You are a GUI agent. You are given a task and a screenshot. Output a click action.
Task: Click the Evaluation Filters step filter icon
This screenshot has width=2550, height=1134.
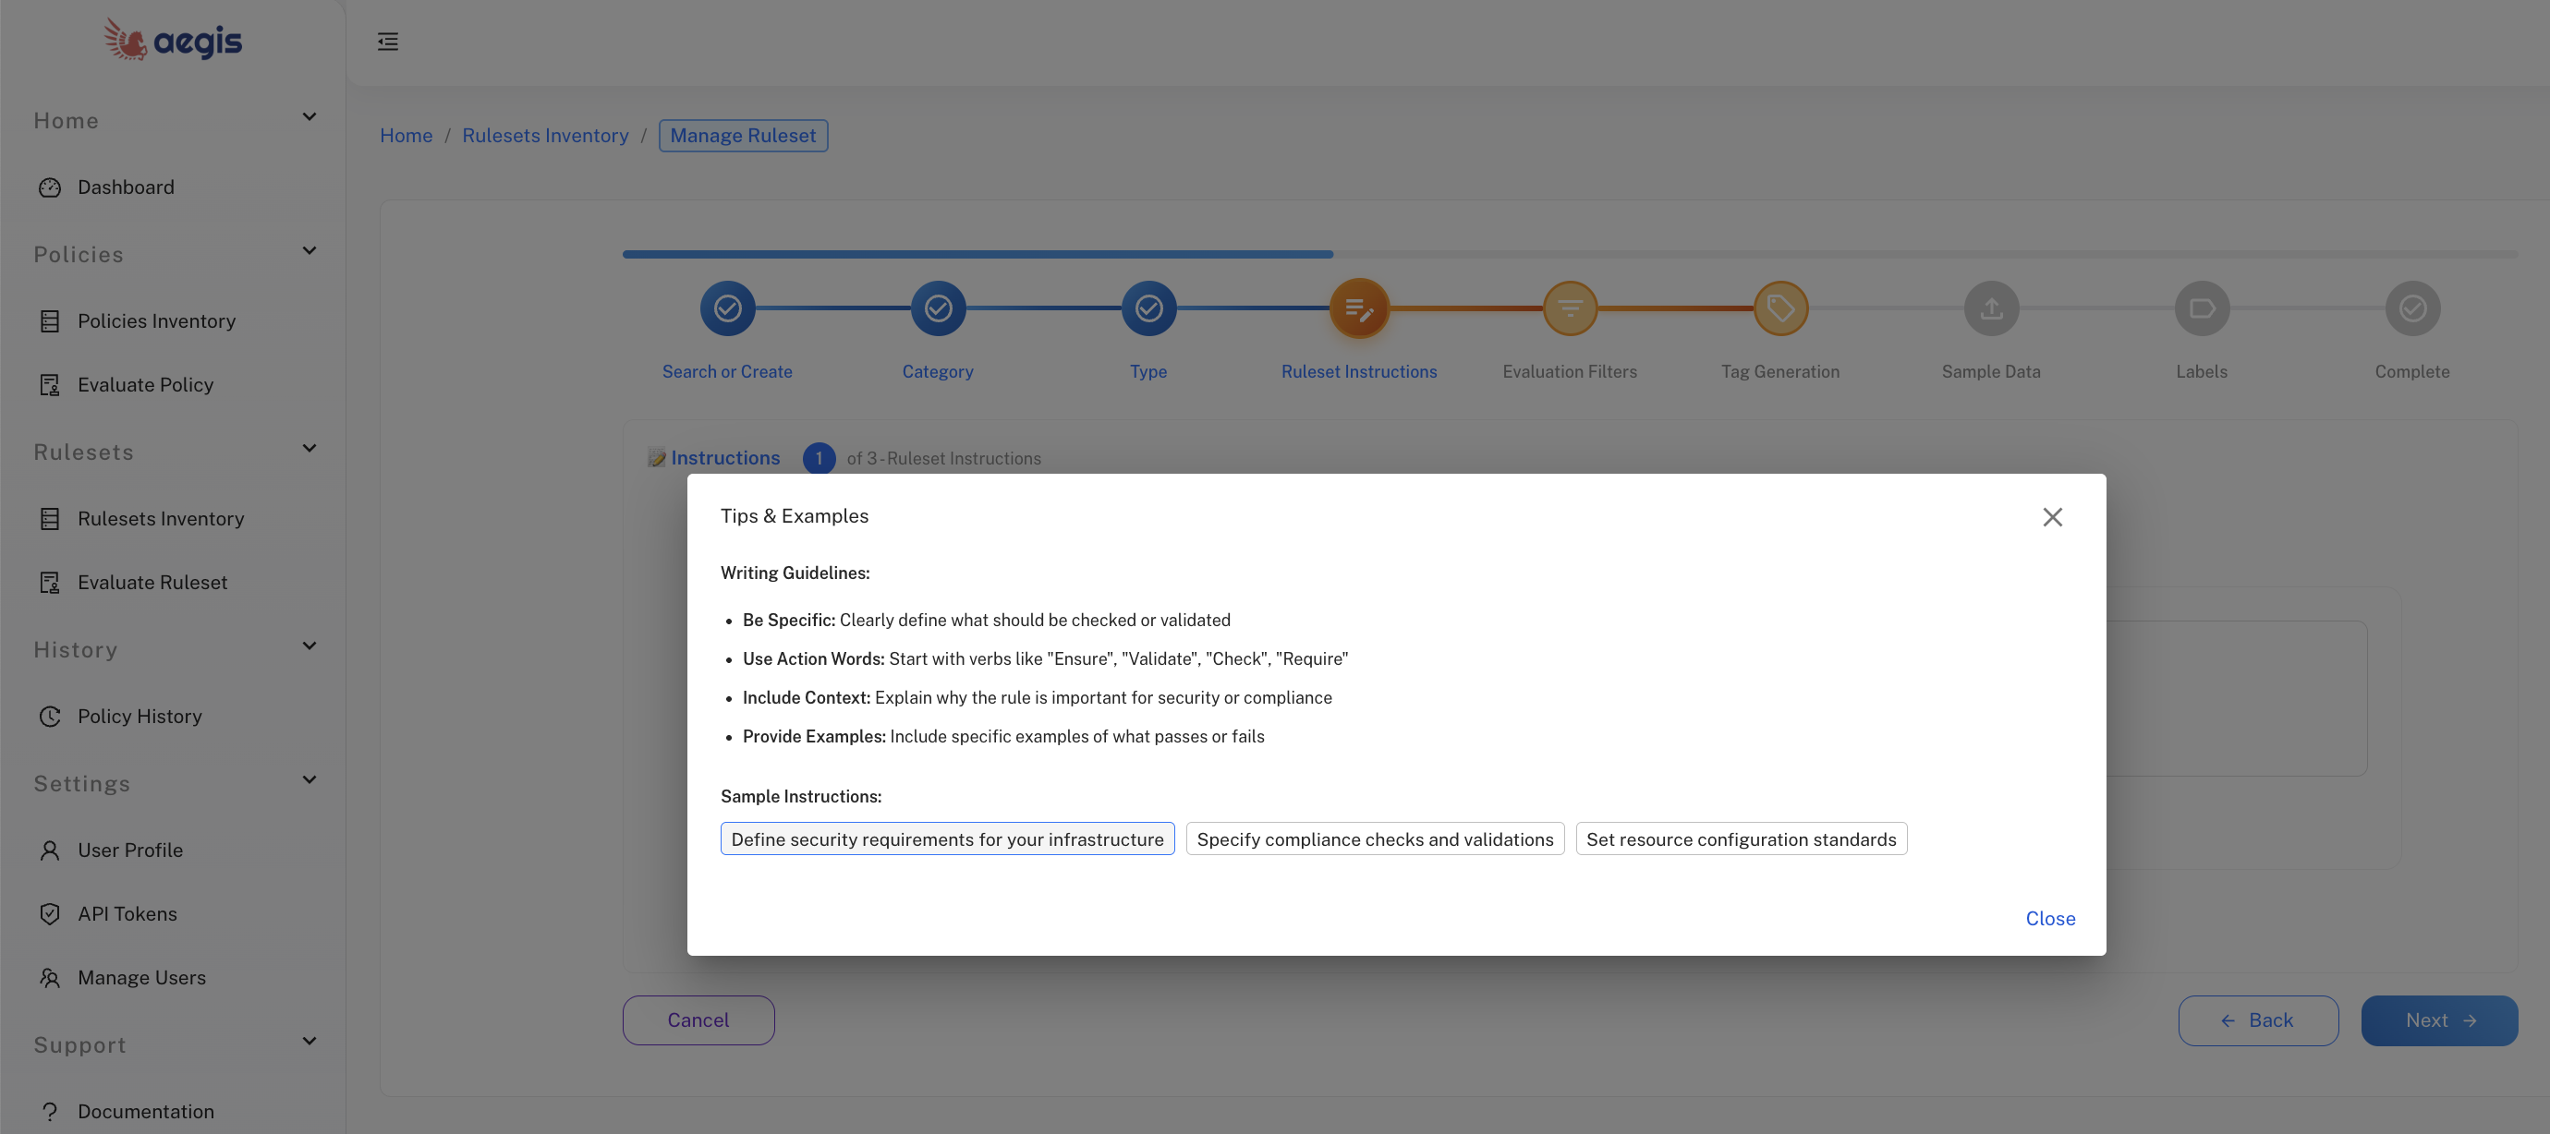point(1570,308)
